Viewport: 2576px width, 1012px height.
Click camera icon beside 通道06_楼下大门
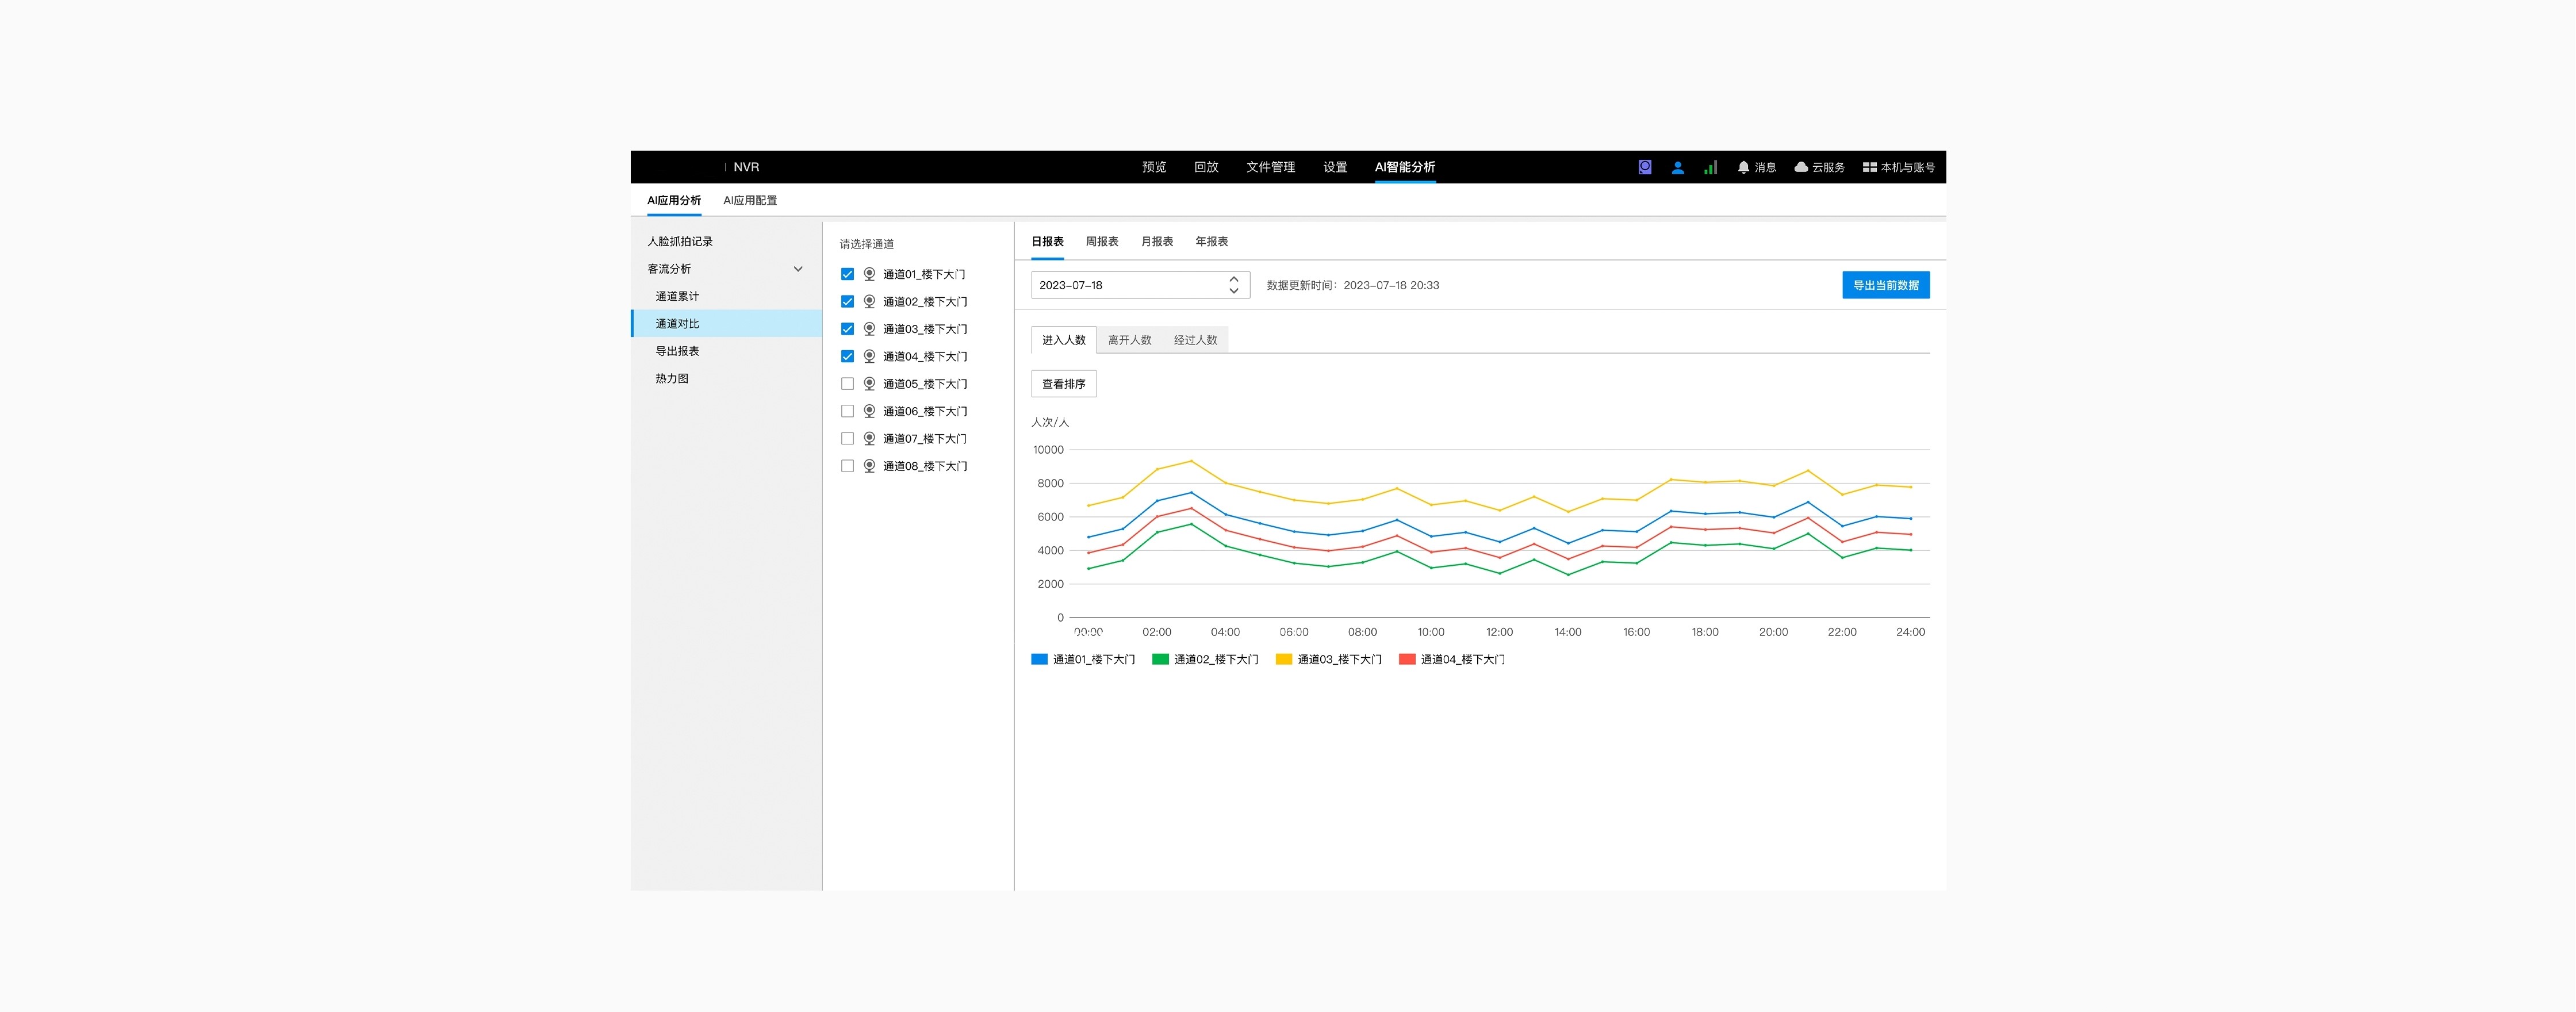point(869,411)
